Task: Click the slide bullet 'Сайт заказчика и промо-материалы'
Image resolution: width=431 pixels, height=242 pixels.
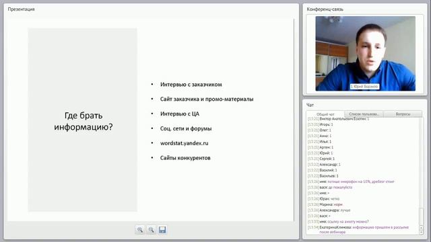Action: (207, 99)
